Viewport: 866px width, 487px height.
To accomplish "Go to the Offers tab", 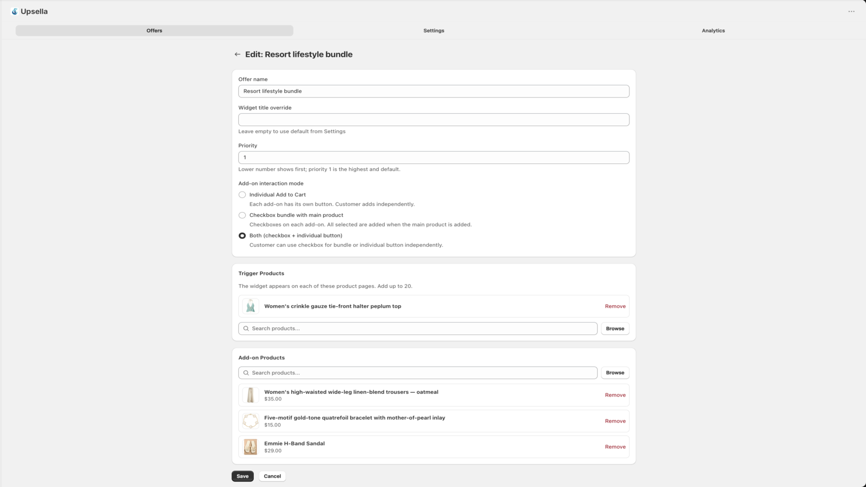I will click(x=154, y=31).
